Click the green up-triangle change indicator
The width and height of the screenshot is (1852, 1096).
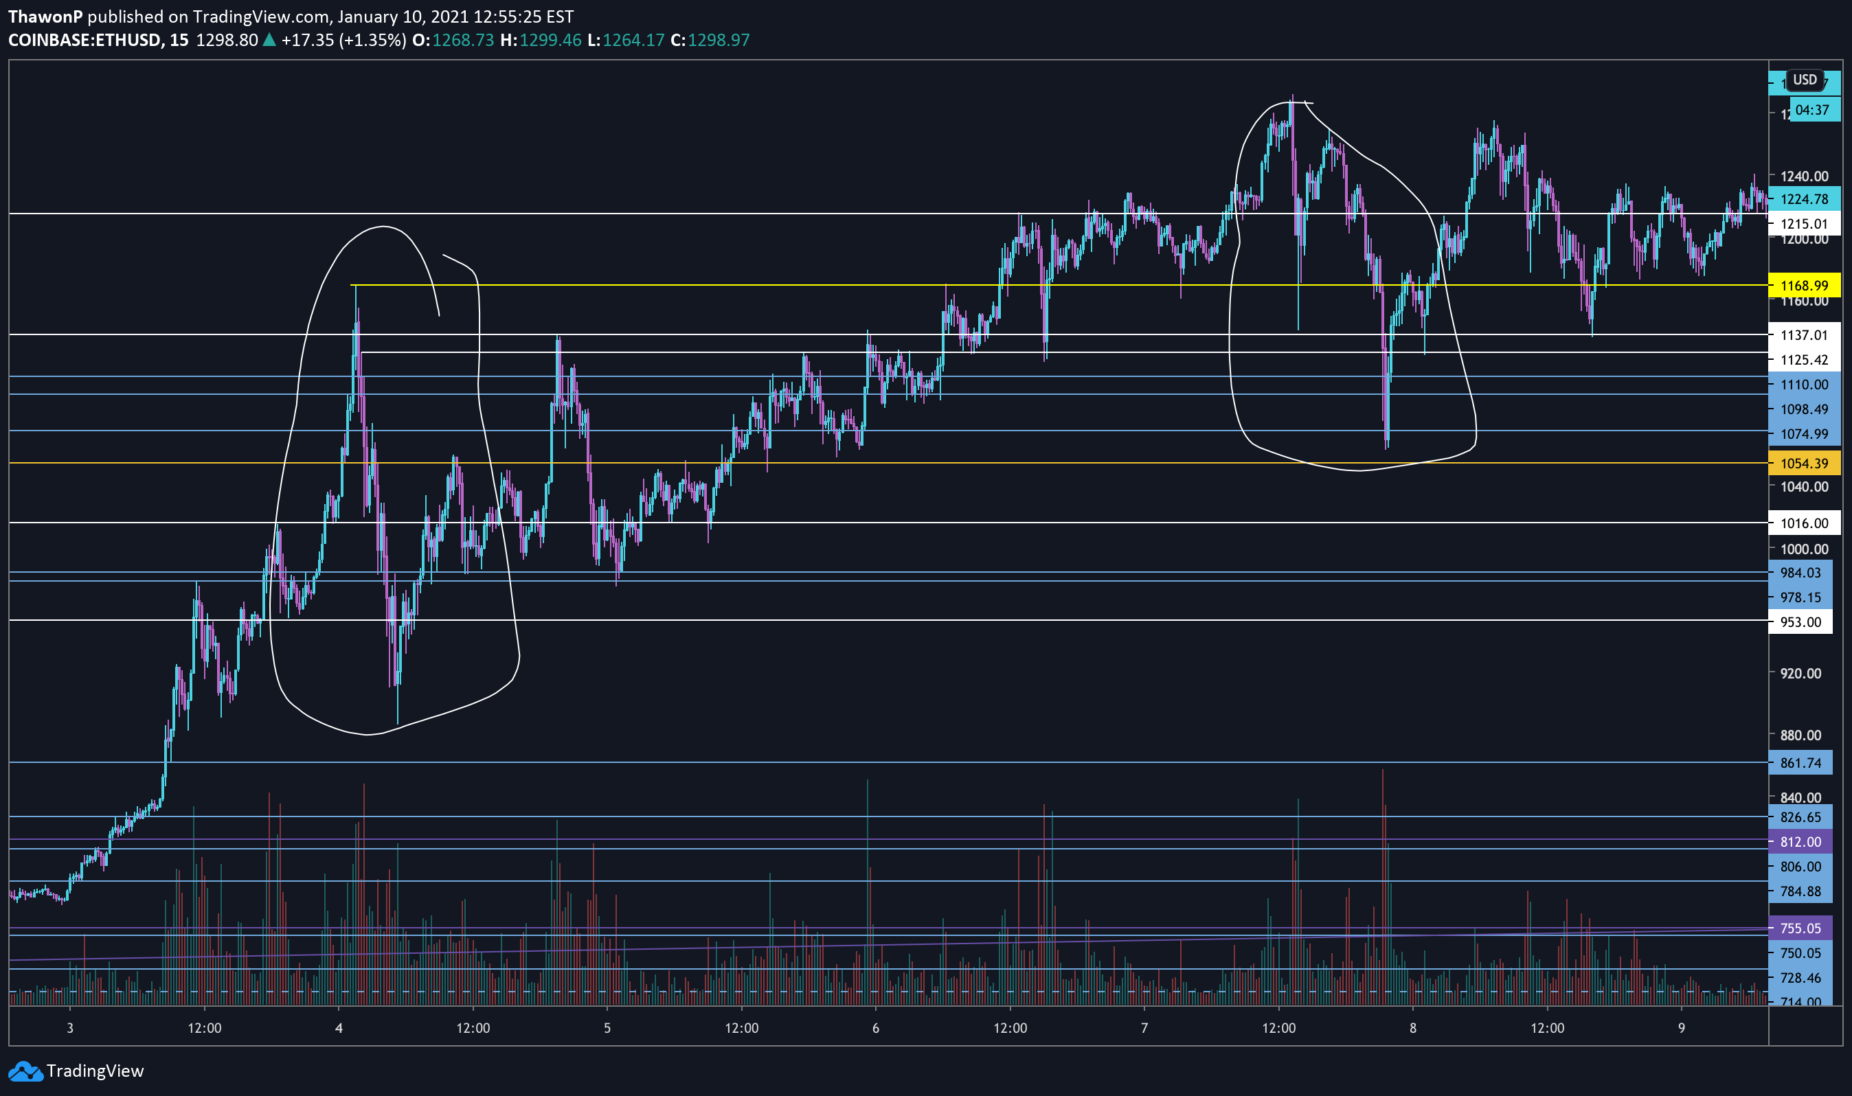[x=270, y=40]
